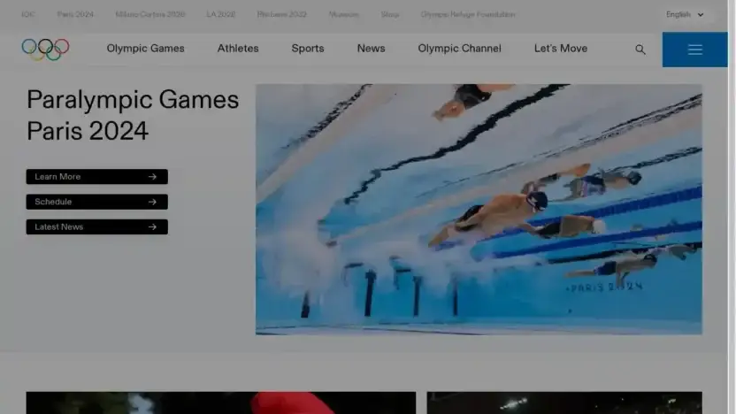Viewport: 736px width, 414px height.
Task: Open the Brisbane 2032 link
Action: (x=281, y=14)
